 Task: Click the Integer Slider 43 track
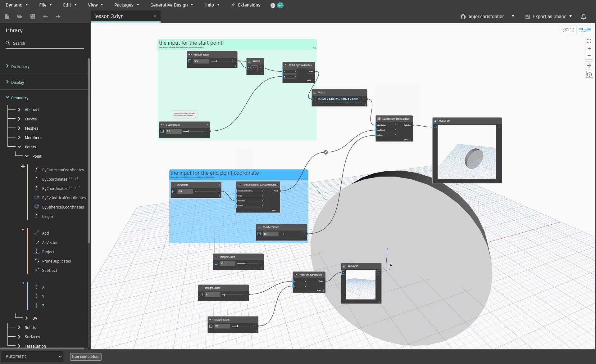tap(247, 263)
